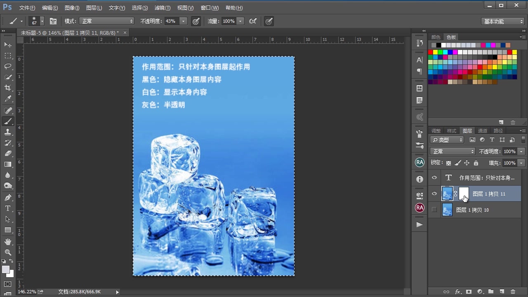The image size is (528, 297).
Task: Select the Zoom tool
Action: pyautogui.click(x=8, y=252)
